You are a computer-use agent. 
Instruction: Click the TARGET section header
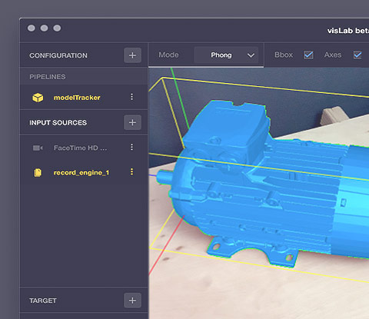pos(43,301)
